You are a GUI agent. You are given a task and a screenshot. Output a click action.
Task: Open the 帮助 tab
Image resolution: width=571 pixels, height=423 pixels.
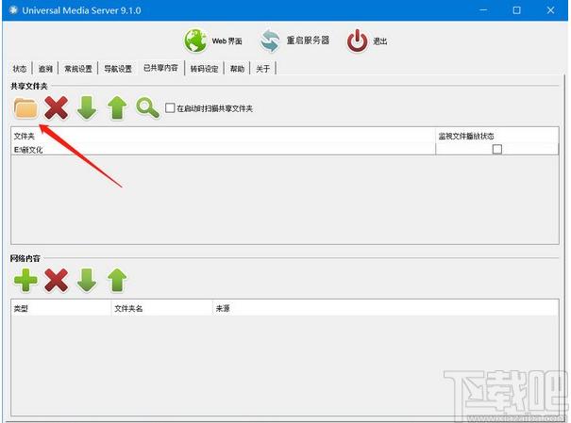click(x=237, y=69)
